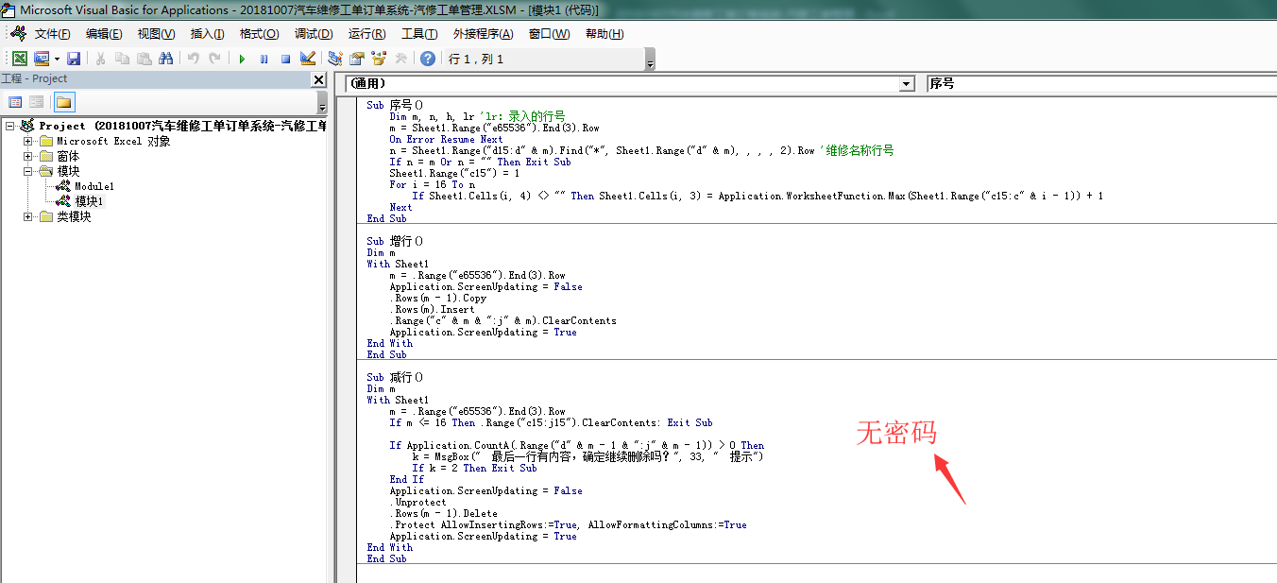1277x583 pixels.
Task: Collapse the Project root tree node
Action: click(9, 126)
